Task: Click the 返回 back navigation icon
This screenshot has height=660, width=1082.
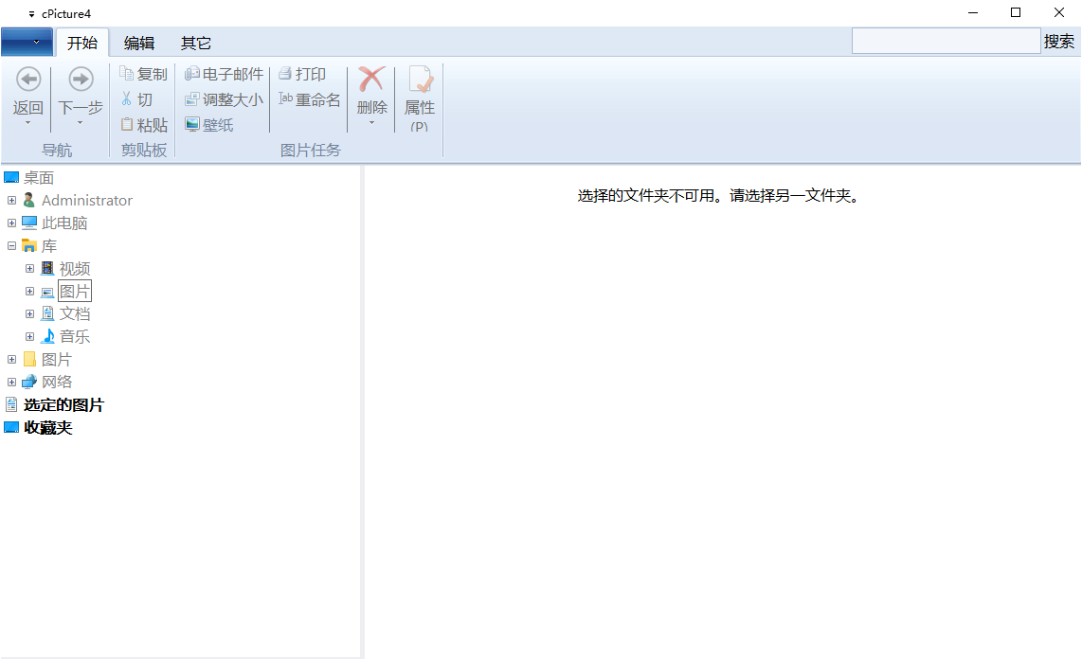Action: [x=27, y=79]
